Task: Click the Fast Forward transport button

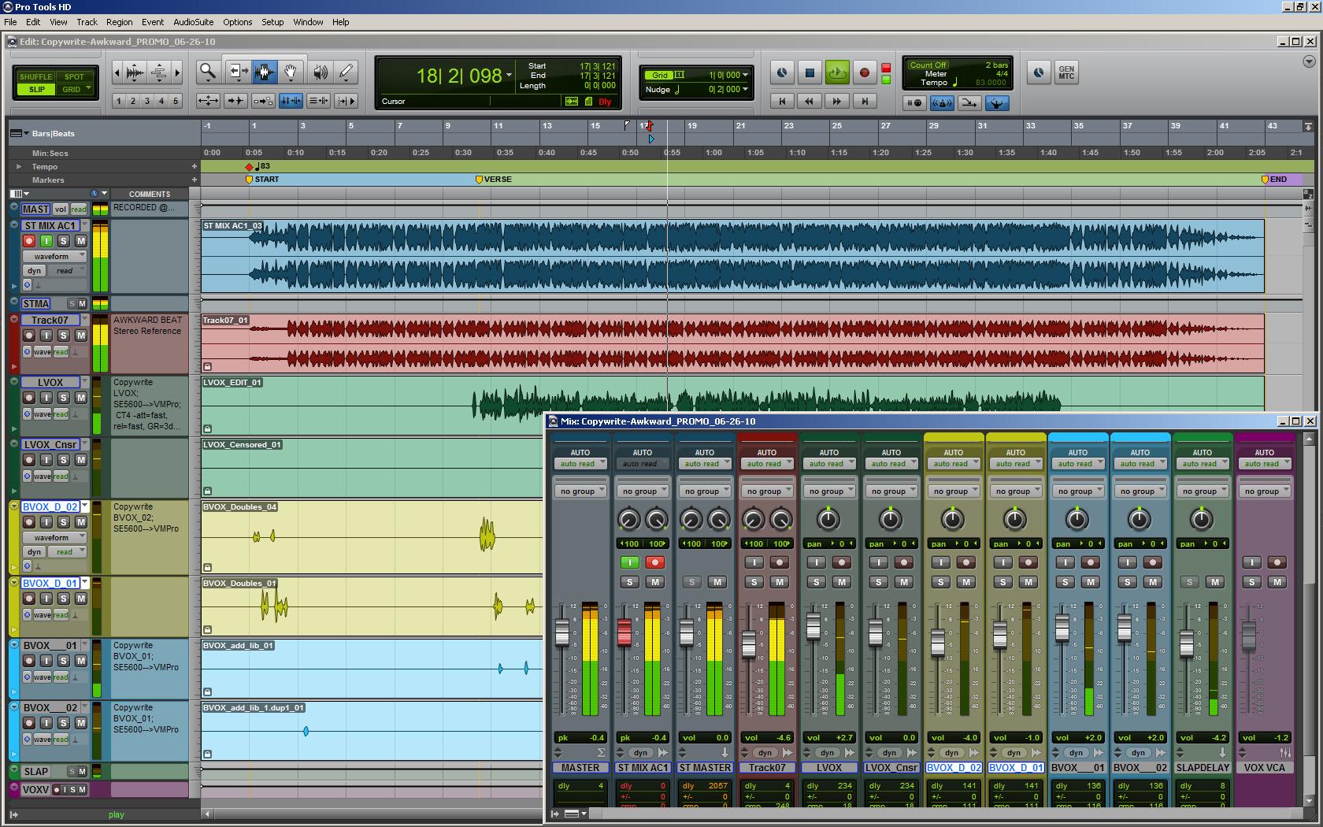Action: coord(837,101)
